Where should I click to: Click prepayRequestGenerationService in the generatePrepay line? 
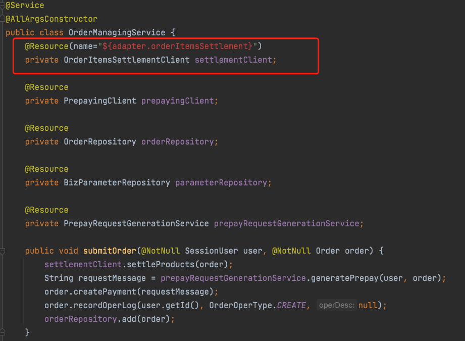tap(233, 278)
